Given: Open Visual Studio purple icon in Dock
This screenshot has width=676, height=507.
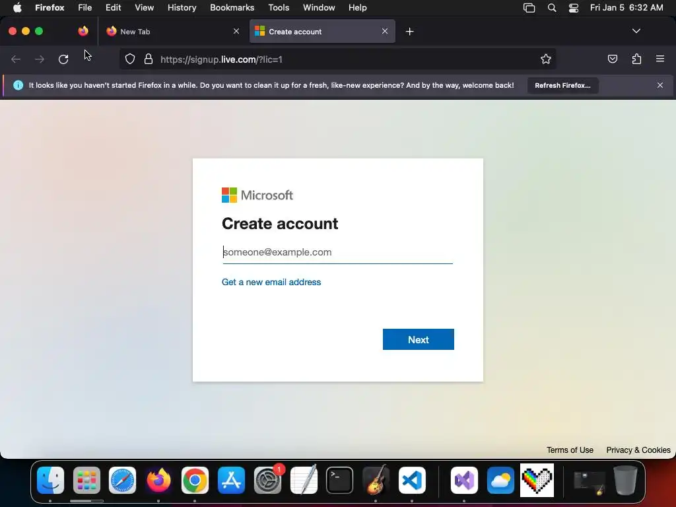Looking at the screenshot, I should (x=464, y=480).
